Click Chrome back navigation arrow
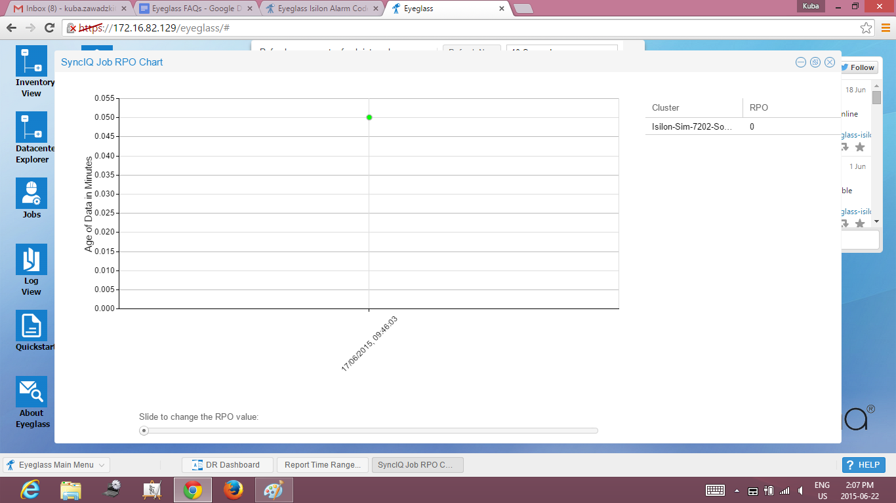Screen dimensions: 896x503 (x=11, y=28)
